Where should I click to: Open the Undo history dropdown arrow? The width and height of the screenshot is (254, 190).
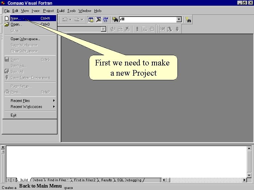click(71, 20)
